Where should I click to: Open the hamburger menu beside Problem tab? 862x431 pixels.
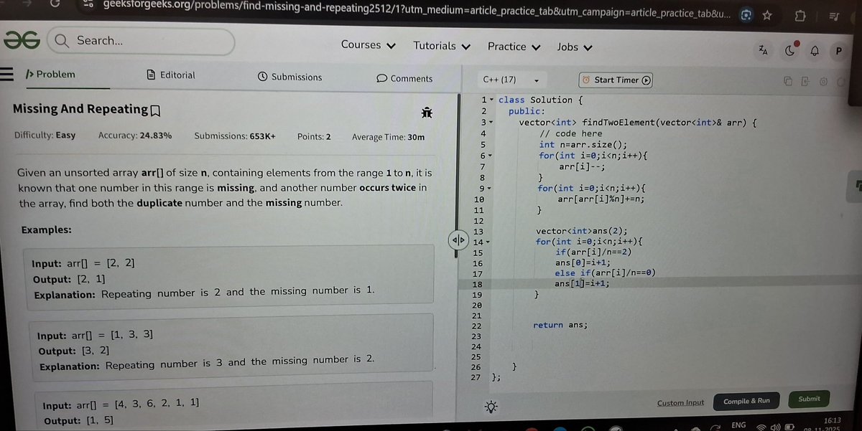[x=8, y=75]
